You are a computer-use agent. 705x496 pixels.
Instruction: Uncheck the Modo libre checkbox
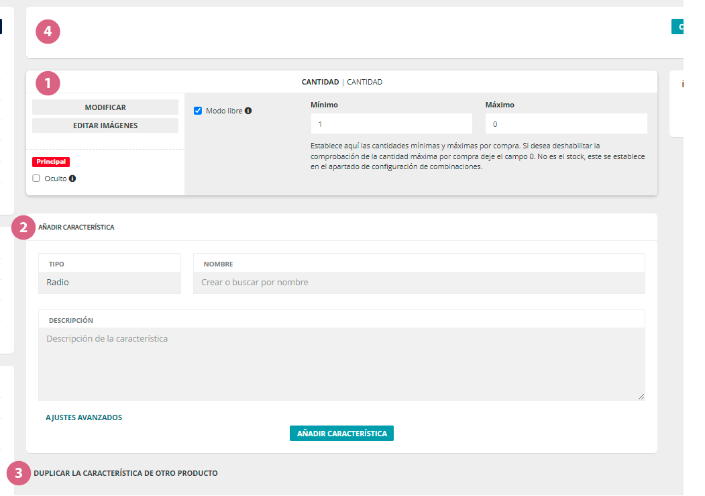coord(198,111)
